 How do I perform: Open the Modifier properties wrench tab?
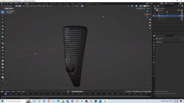(154, 63)
